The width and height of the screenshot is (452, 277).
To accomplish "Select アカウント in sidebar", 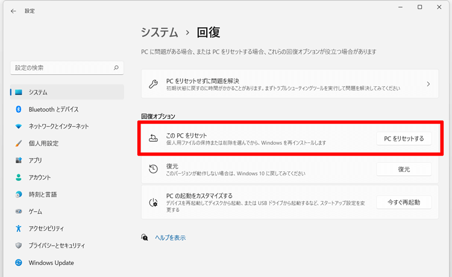I will pyautogui.click(x=67, y=177).
